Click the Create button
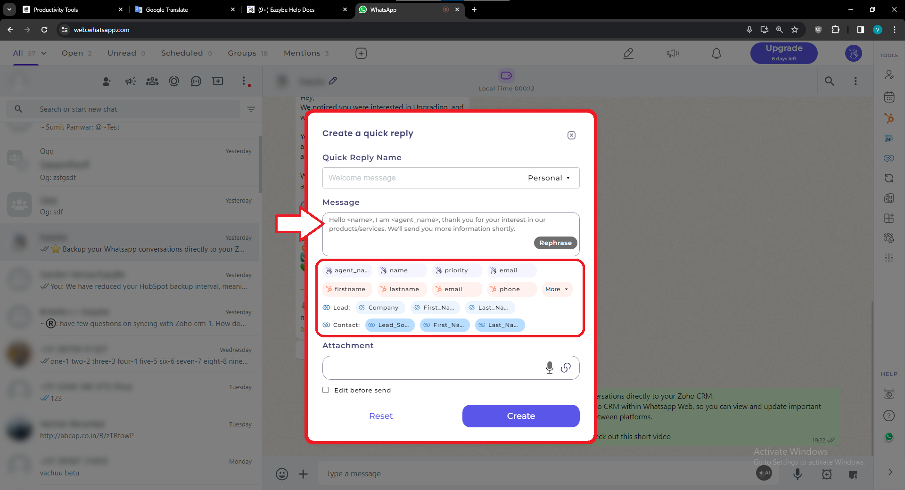905x490 pixels. click(521, 416)
